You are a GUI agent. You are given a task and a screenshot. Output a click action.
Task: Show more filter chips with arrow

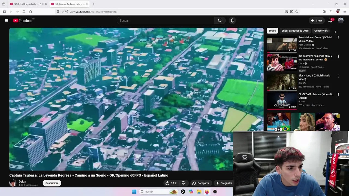tap(335, 32)
